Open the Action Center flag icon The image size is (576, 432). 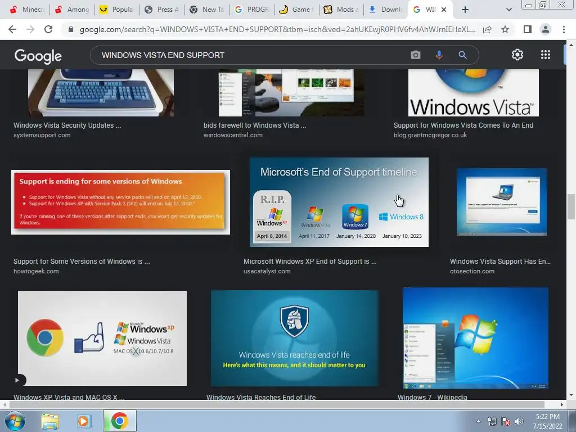[x=506, y=421]
